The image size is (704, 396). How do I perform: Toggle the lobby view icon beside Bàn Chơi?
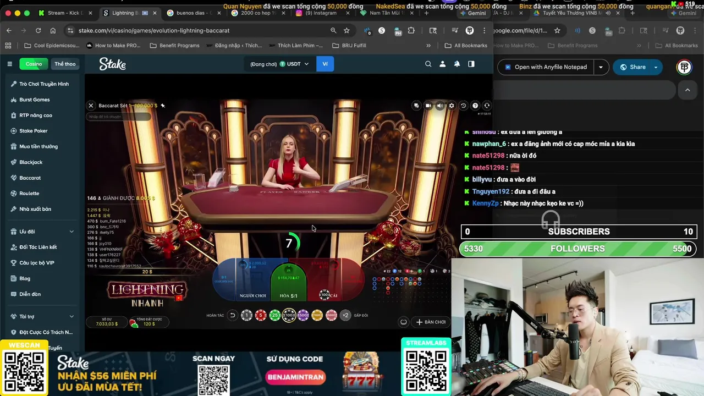pos(404,322)
